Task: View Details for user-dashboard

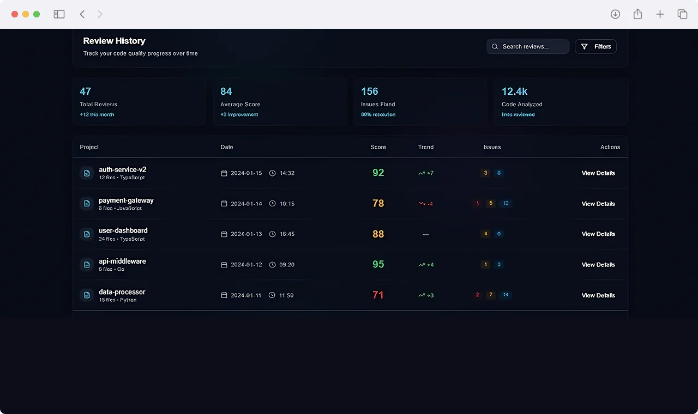Action: [598, 234]
